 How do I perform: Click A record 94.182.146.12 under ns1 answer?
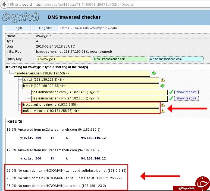[x=93, y=158]
